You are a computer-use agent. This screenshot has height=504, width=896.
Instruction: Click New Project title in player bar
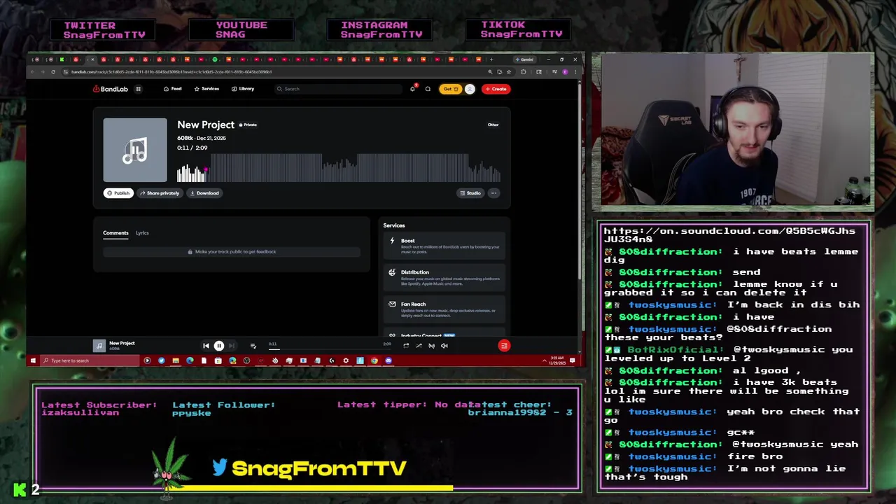pyautogui.click(x=122, y=343)
